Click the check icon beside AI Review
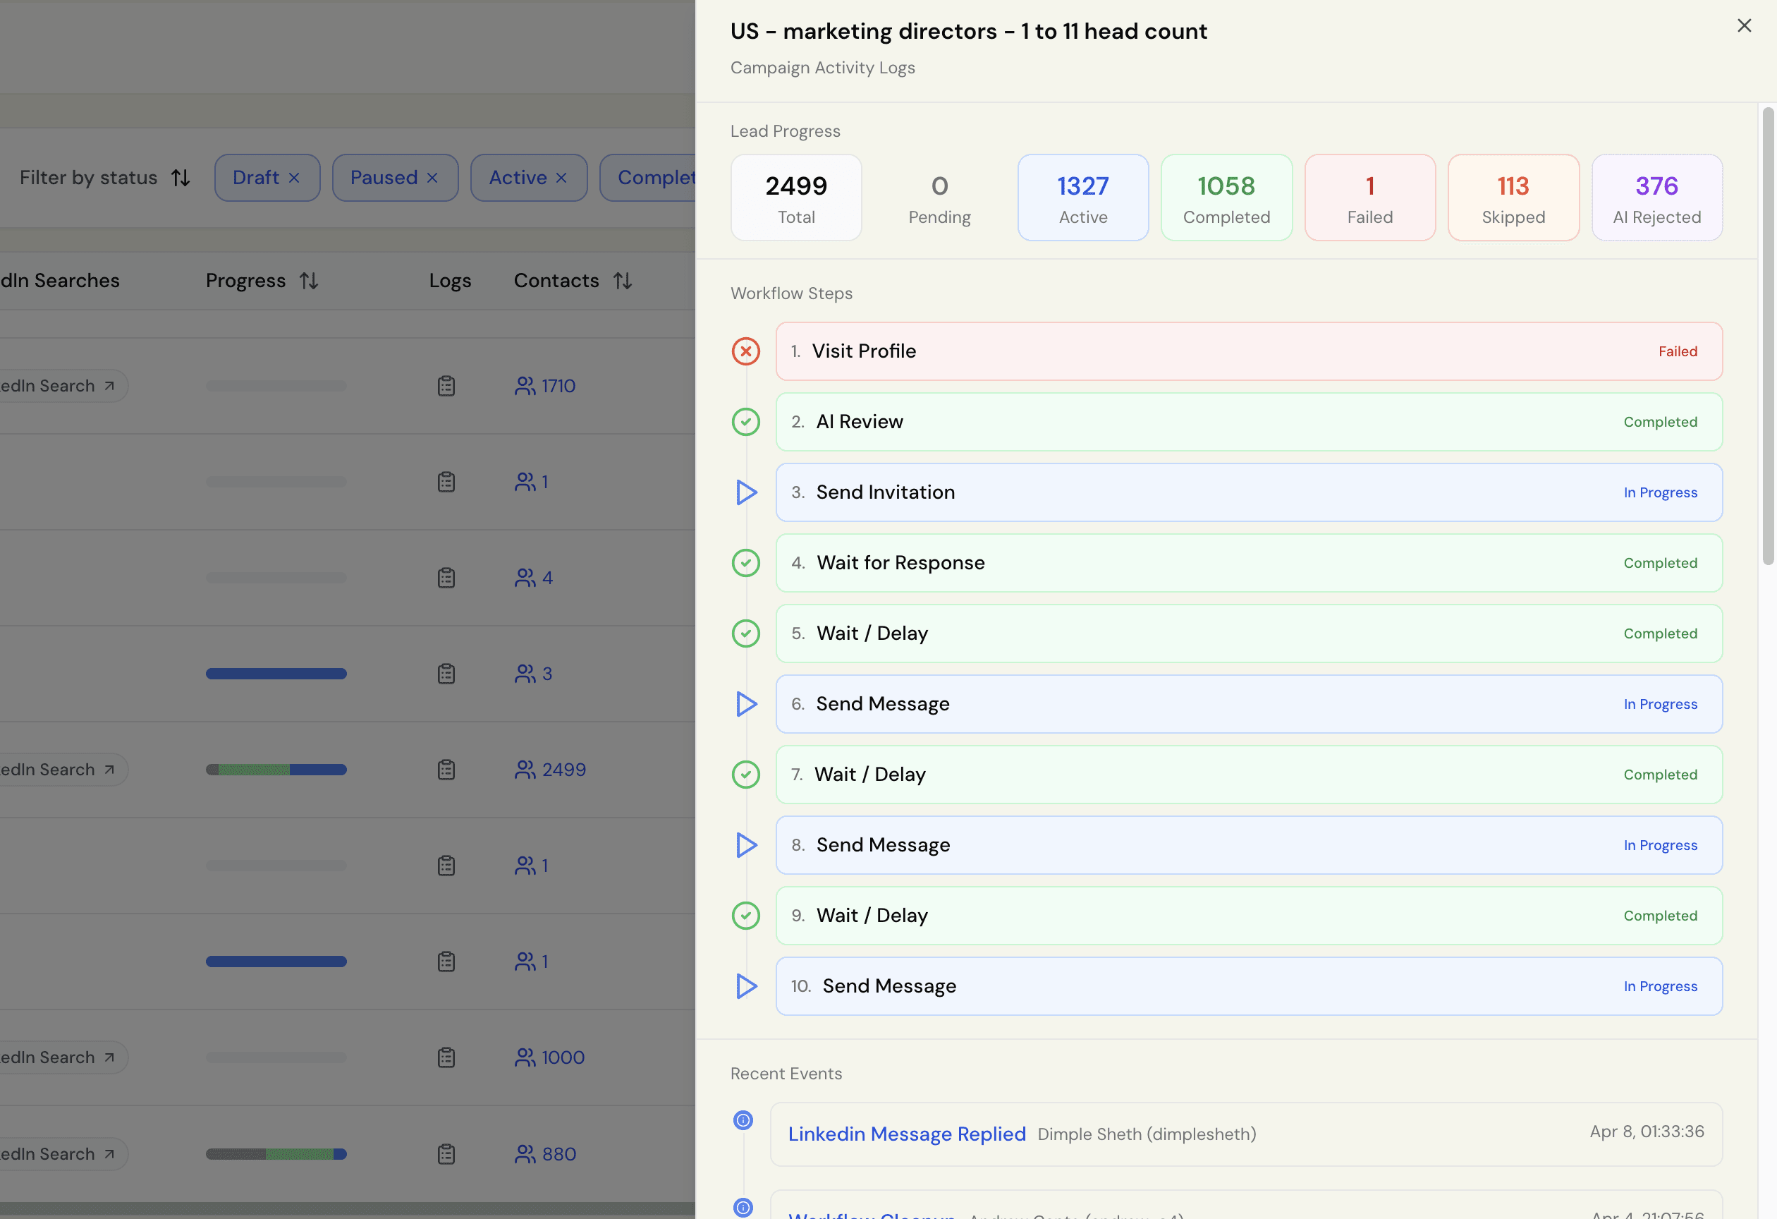 pyautogui.click(x=745, y=422)
